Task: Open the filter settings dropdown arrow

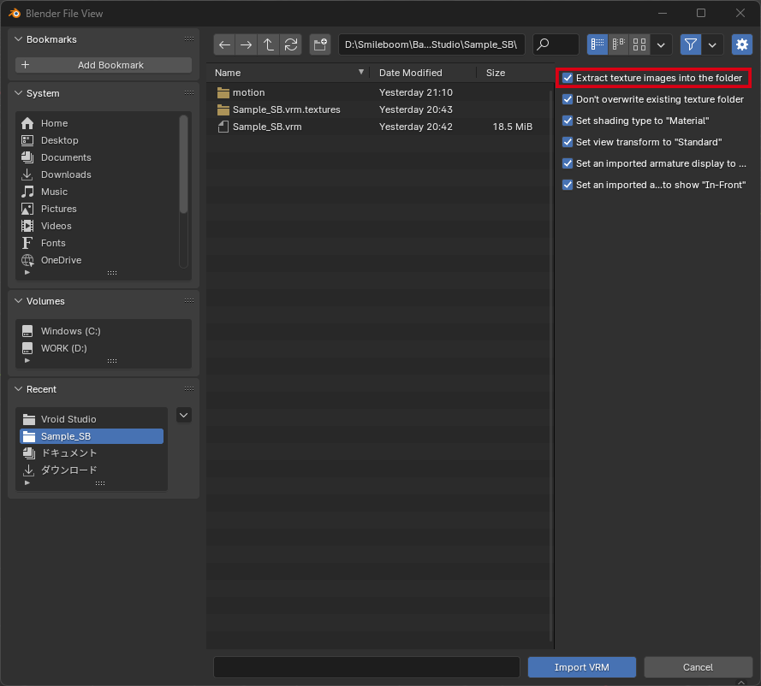Action: tap(712, 44)
